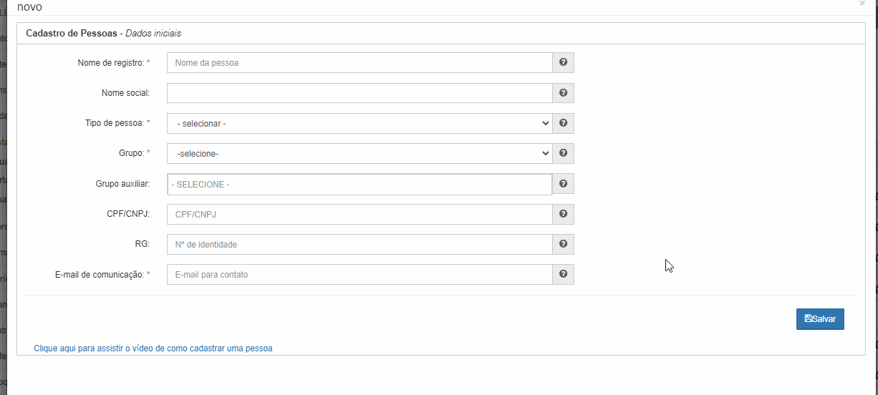Click help icon beside Nome social field
This screenshot has width=878, height=395.
(x=564, y=93)
